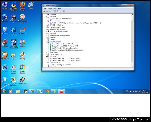Click the Google Chrome desktop icon
The width and height of the screenshot is (151, 122).
22,69
